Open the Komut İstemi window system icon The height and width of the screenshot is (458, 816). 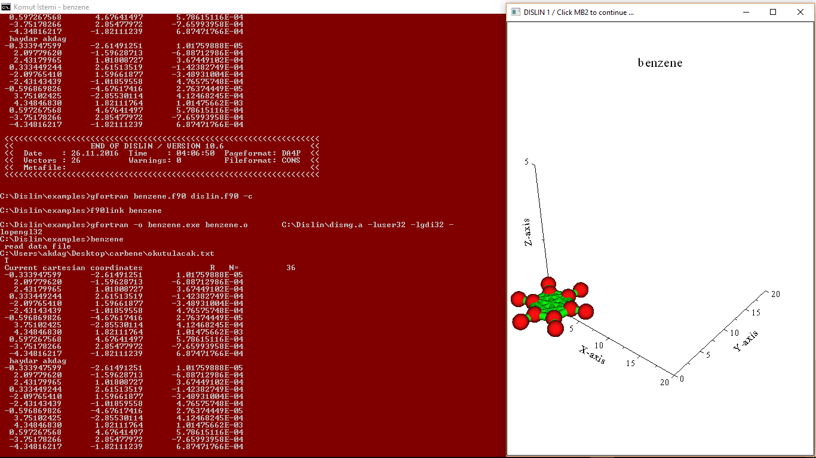(6, 7)
